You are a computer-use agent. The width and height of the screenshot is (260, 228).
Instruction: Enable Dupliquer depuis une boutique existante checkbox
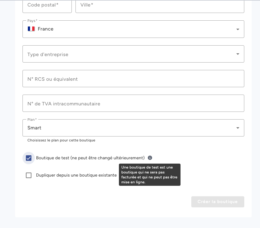click(29, 175)
